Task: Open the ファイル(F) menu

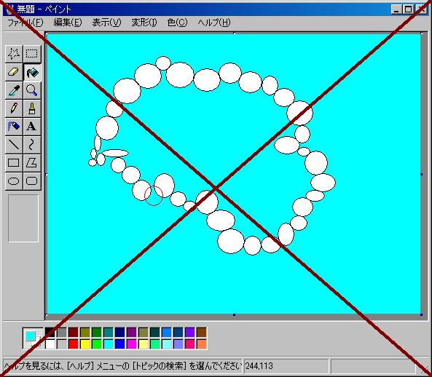Action: (25, 23)
